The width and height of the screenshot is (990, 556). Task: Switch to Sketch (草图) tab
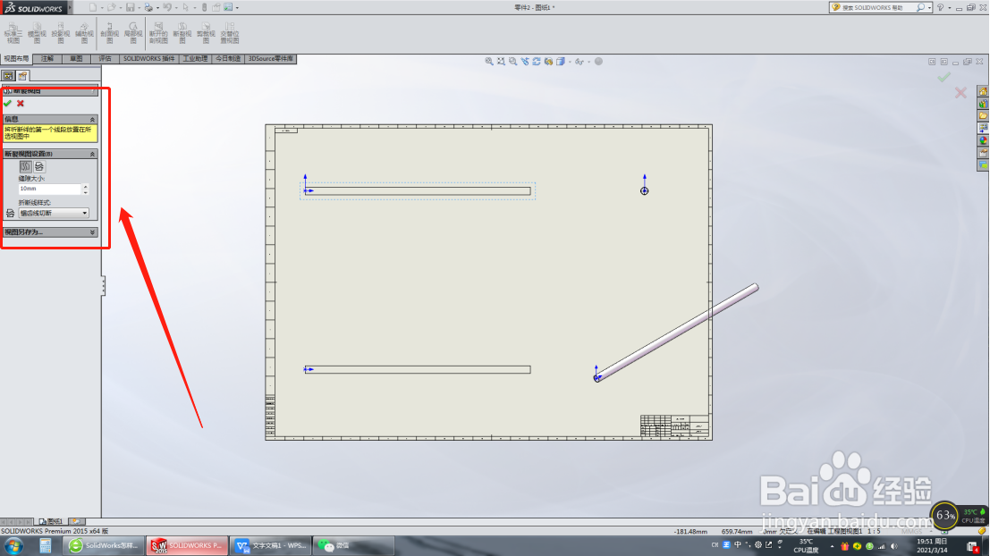coord(76,59)
